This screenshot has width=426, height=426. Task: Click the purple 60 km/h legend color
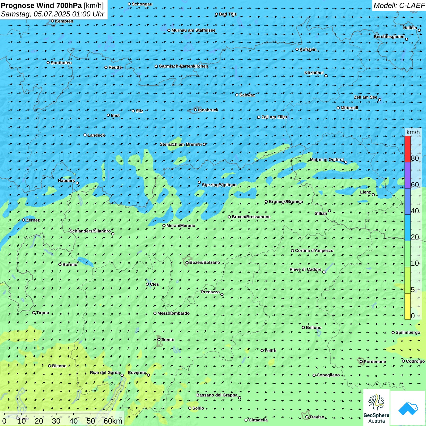click(407, 175)
